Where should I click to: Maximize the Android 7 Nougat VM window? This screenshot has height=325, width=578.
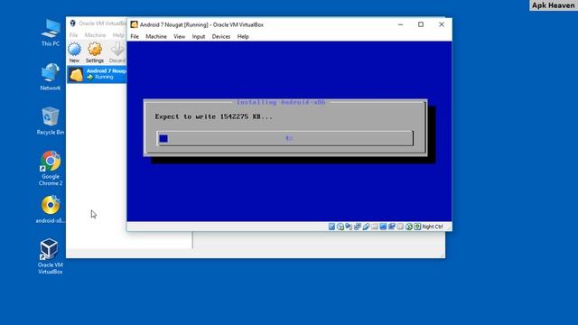tap(421, 24)
